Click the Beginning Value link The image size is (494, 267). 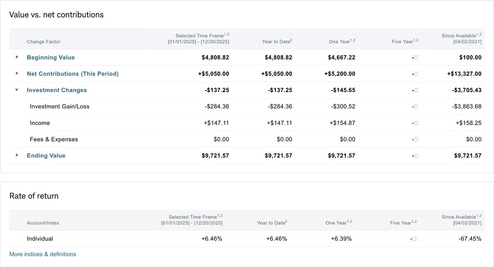click(51, 57)
